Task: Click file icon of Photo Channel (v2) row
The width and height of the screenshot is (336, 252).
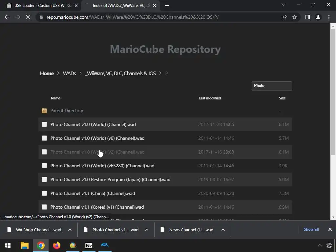Action: (44, 152)
